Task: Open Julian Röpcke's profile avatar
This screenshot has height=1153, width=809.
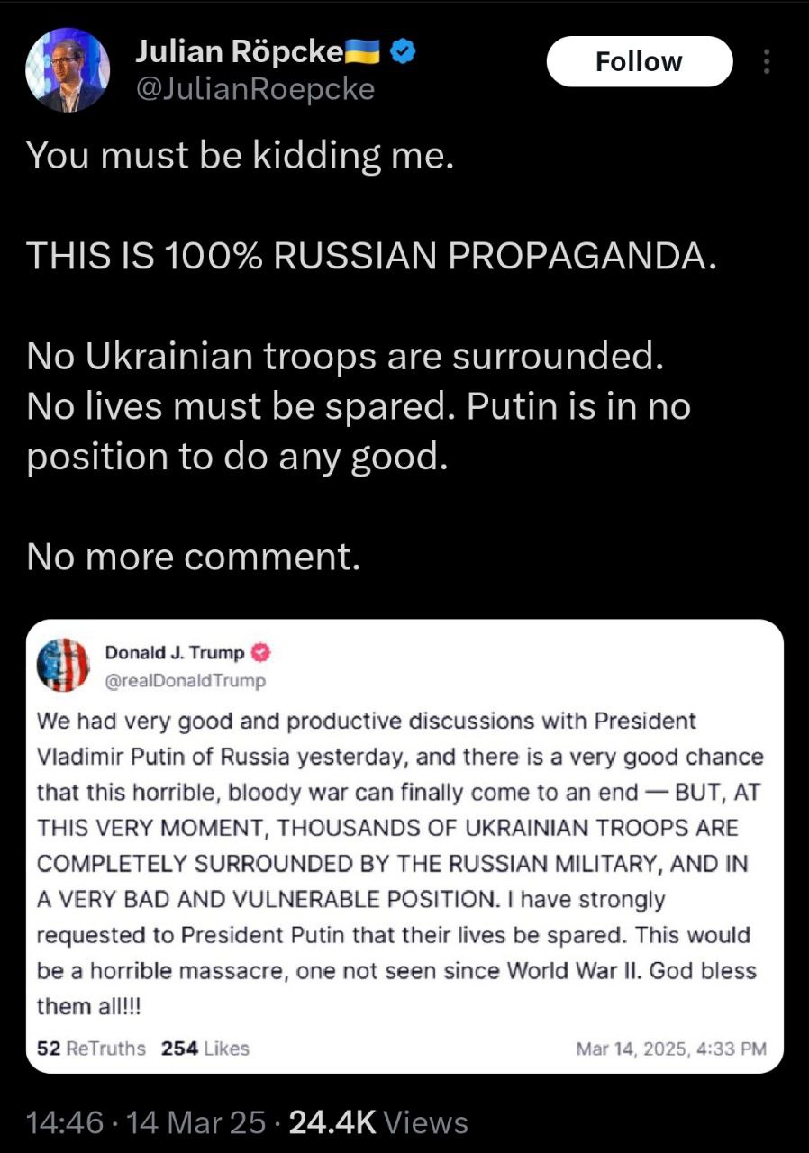Action: pos(68,70)
